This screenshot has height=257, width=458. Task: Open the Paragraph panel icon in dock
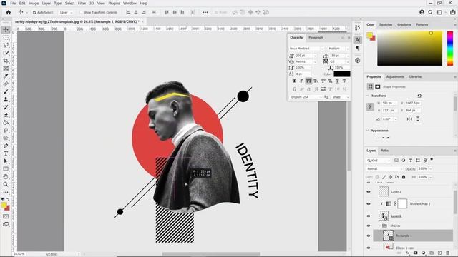358,49
